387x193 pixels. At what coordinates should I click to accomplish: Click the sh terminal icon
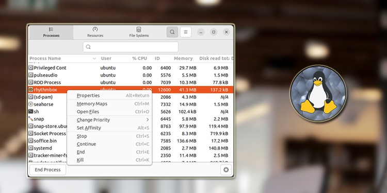31,112
